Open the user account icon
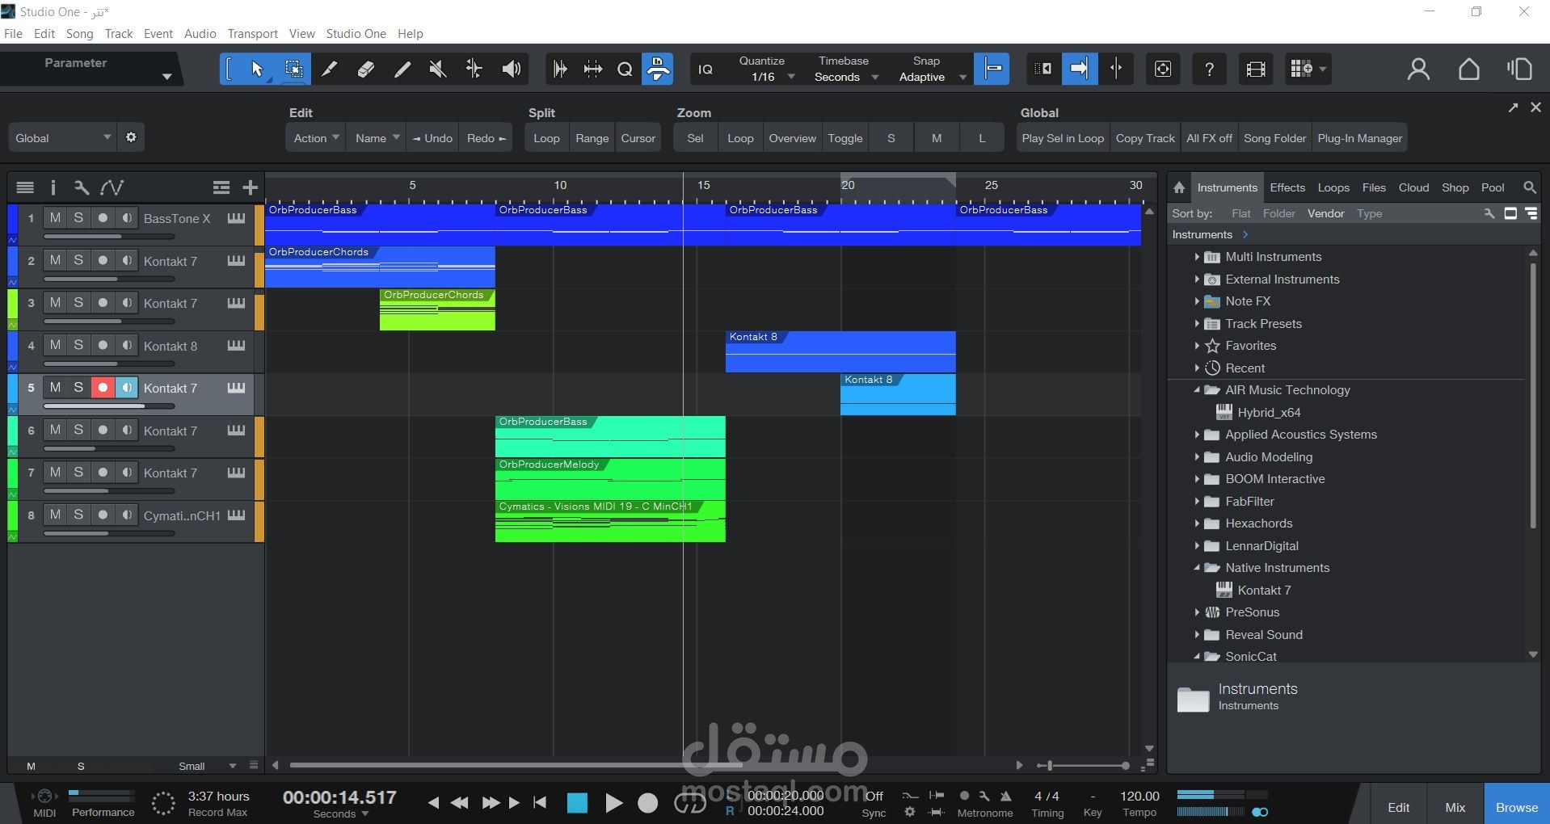 pos(1418,69)
